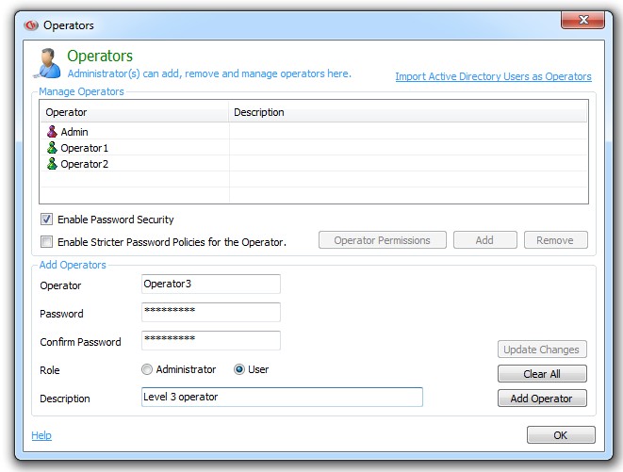Select the Administrator role radio button
Viewport: 623px width, 472px height.
tap(147, 369)
